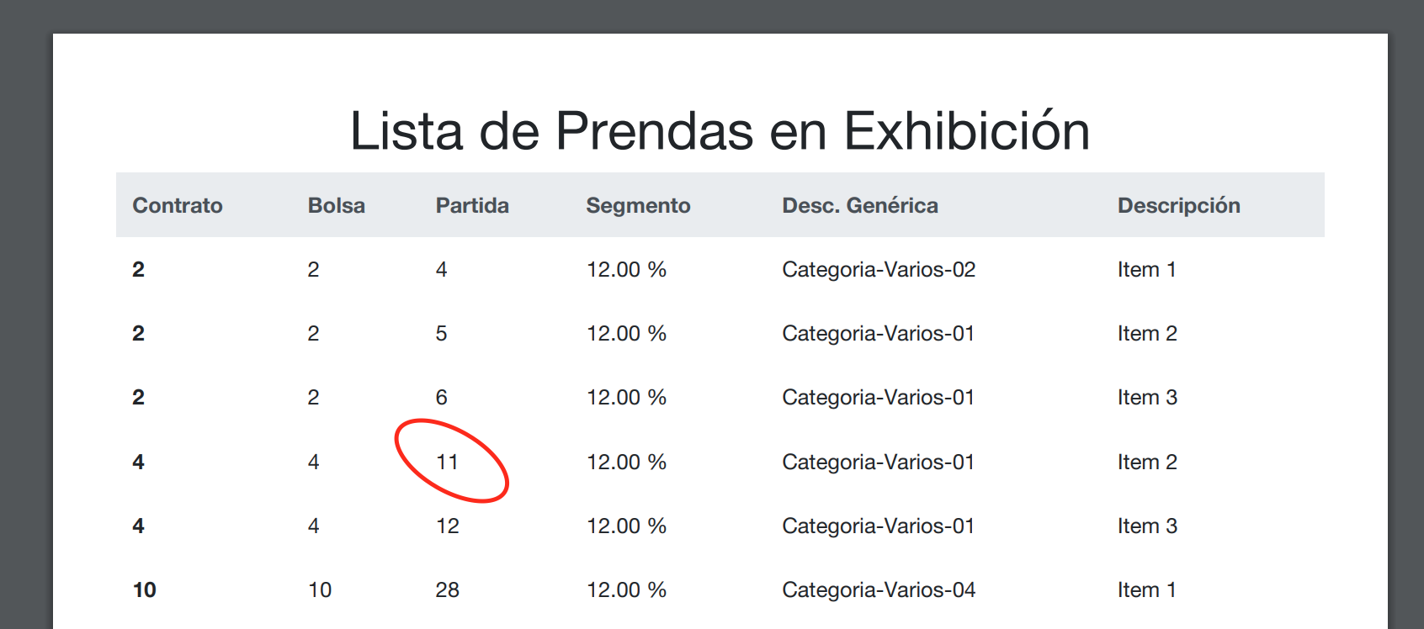Click Item 3 in Partida 12 row

(1147, 526)
